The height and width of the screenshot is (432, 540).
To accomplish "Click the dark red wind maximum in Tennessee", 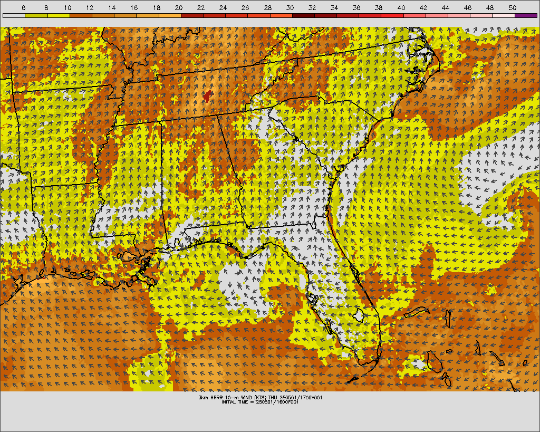I will (207, 95).
